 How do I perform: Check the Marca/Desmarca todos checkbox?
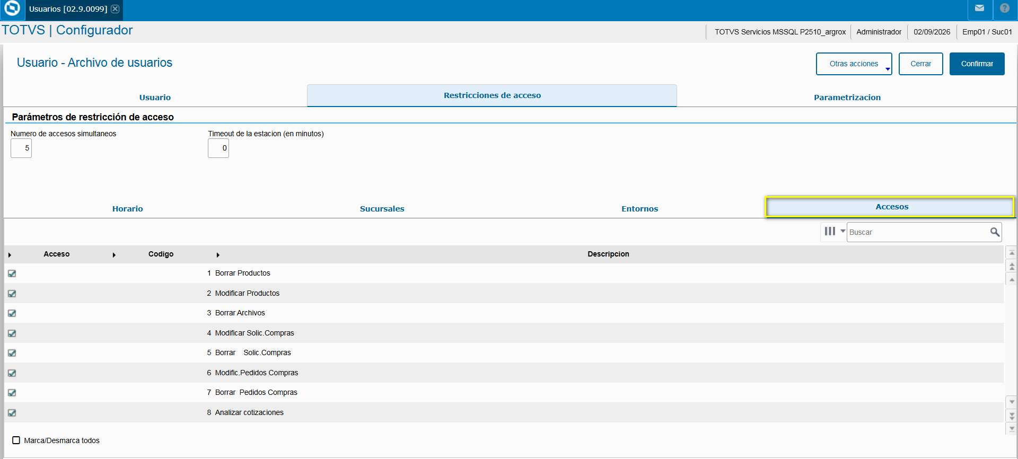click(x=16, y=440)
